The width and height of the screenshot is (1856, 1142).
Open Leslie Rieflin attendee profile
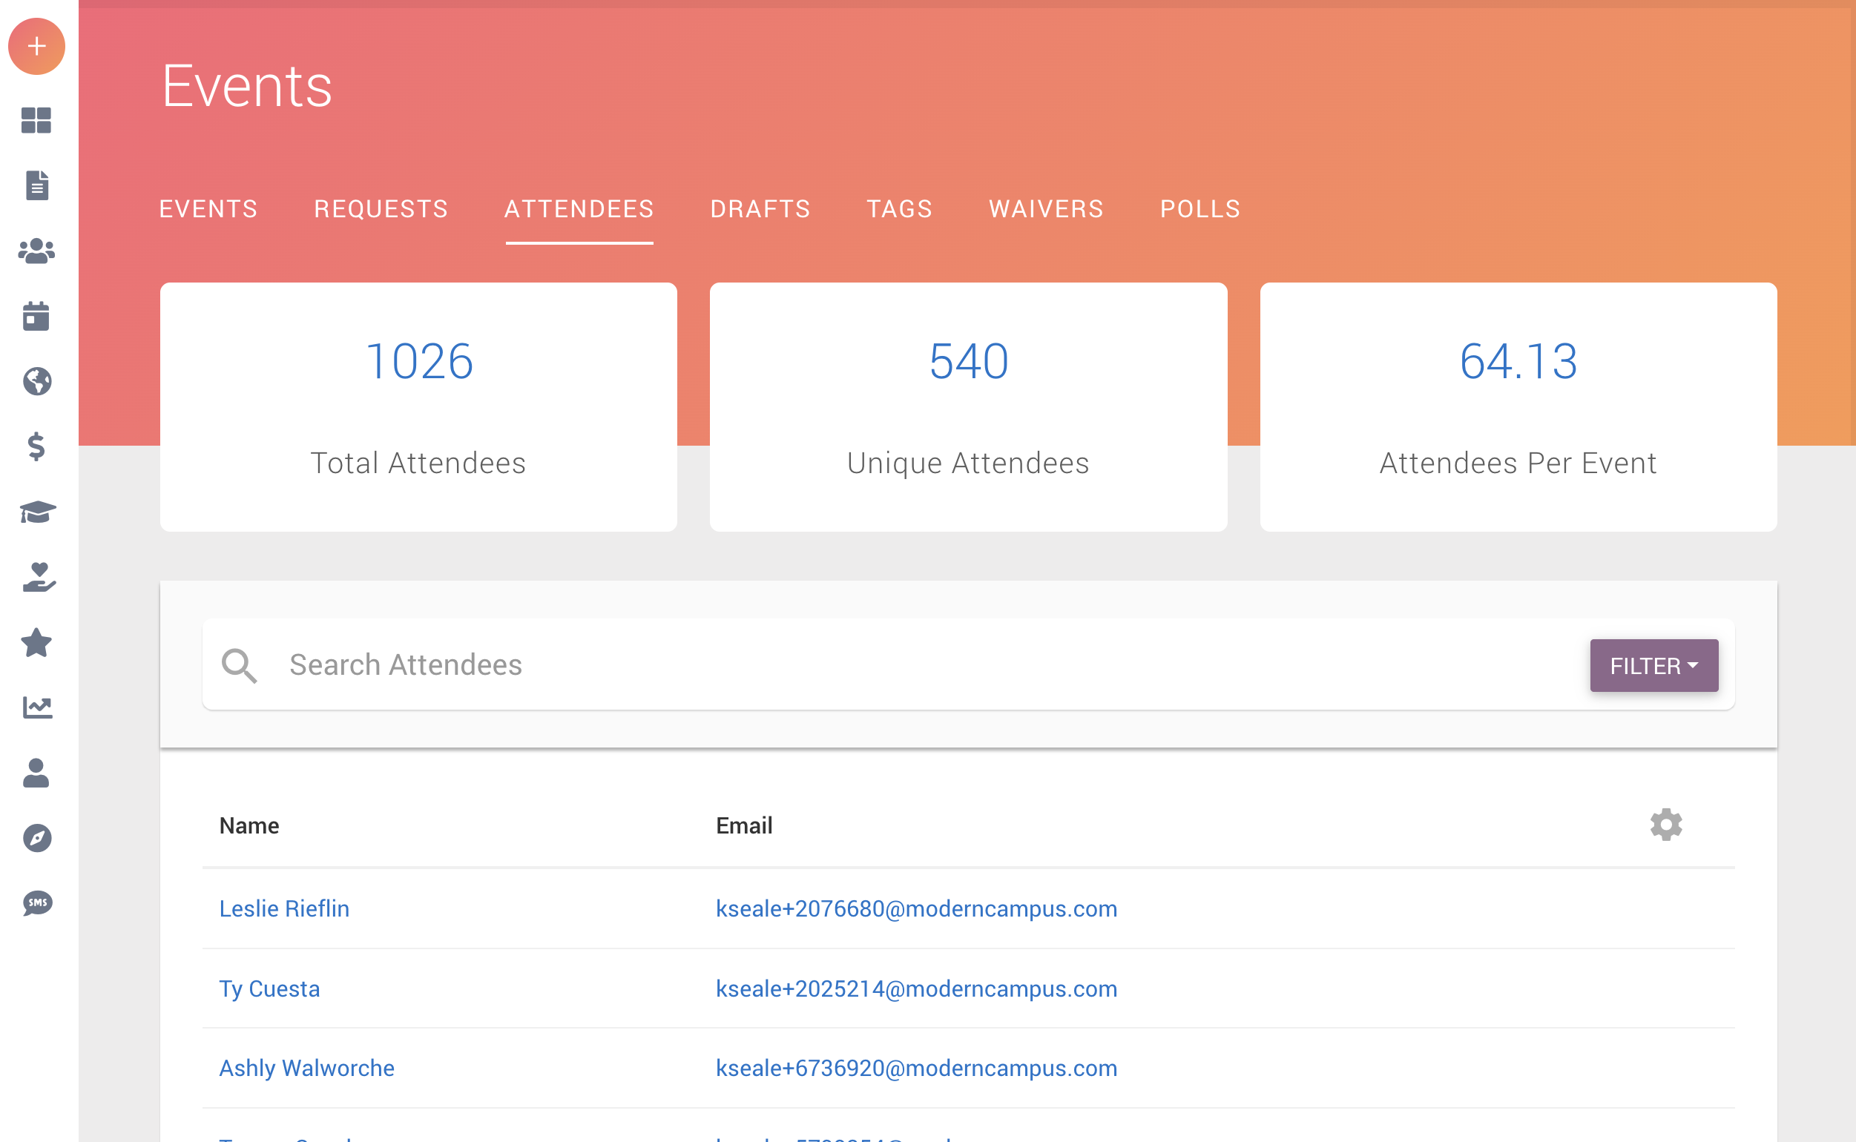pos(284,908)
